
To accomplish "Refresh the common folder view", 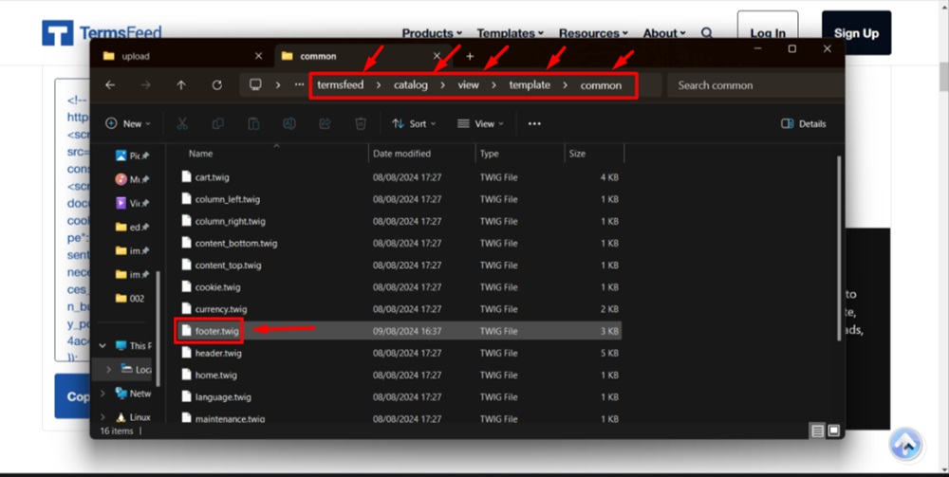I will [x=216, y=85].
